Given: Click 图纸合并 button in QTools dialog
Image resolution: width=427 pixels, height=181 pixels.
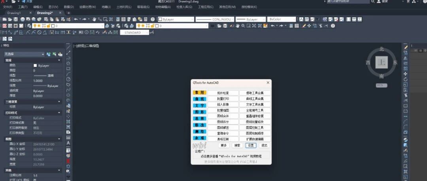Looking at the screenshot, I should [x=223, y=116].
